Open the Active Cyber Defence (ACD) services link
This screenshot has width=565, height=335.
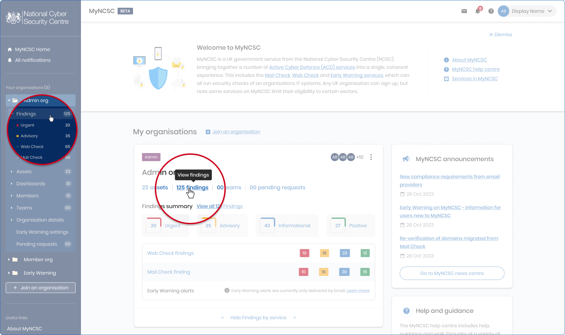(x=312, y=67)
